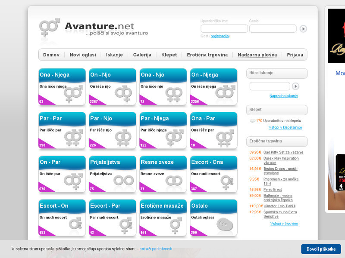Enter chat via Vstopi v klepetalnico

point(285,128)
